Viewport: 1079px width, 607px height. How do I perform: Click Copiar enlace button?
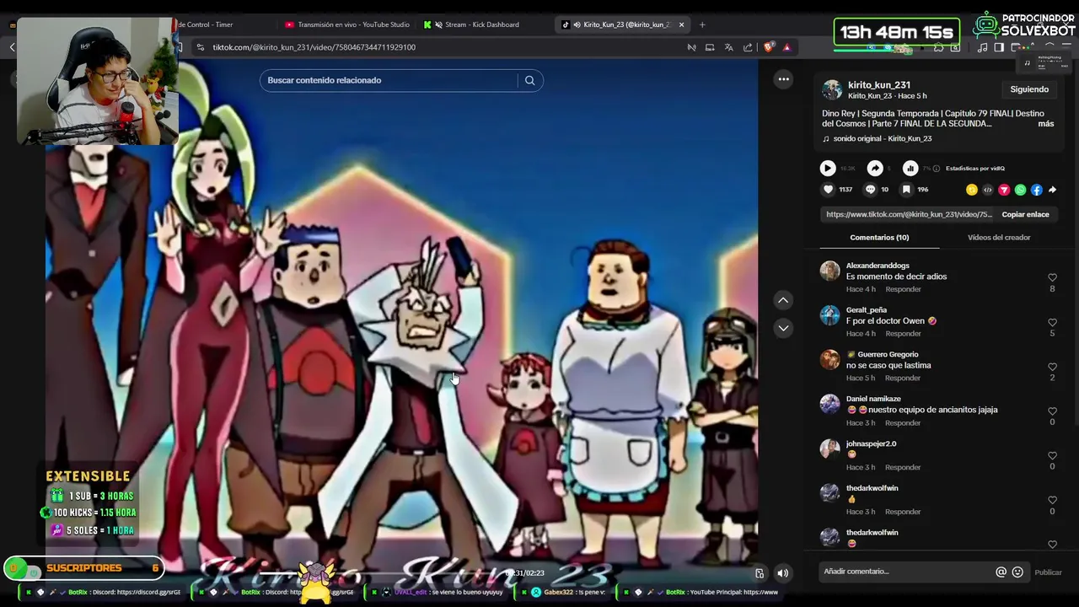click(x=1025, y=214)
